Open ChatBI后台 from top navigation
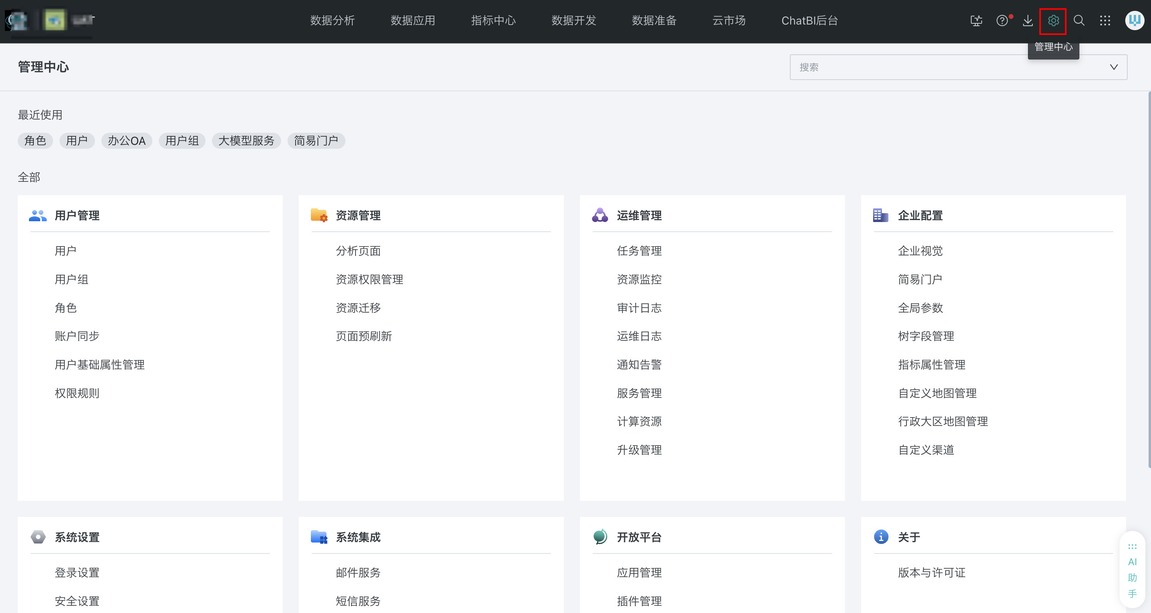 pyautogui.click(x=809, y=21)
